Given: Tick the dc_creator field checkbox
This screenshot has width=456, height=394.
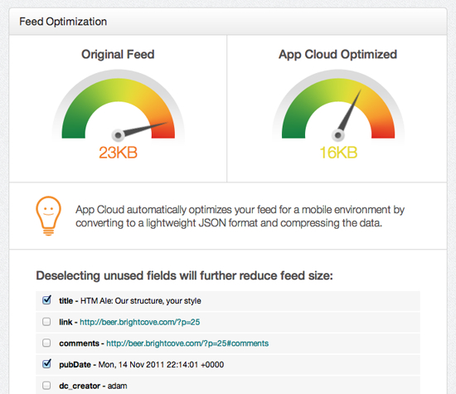Looking at the screenshot, I should coord(46,386).
